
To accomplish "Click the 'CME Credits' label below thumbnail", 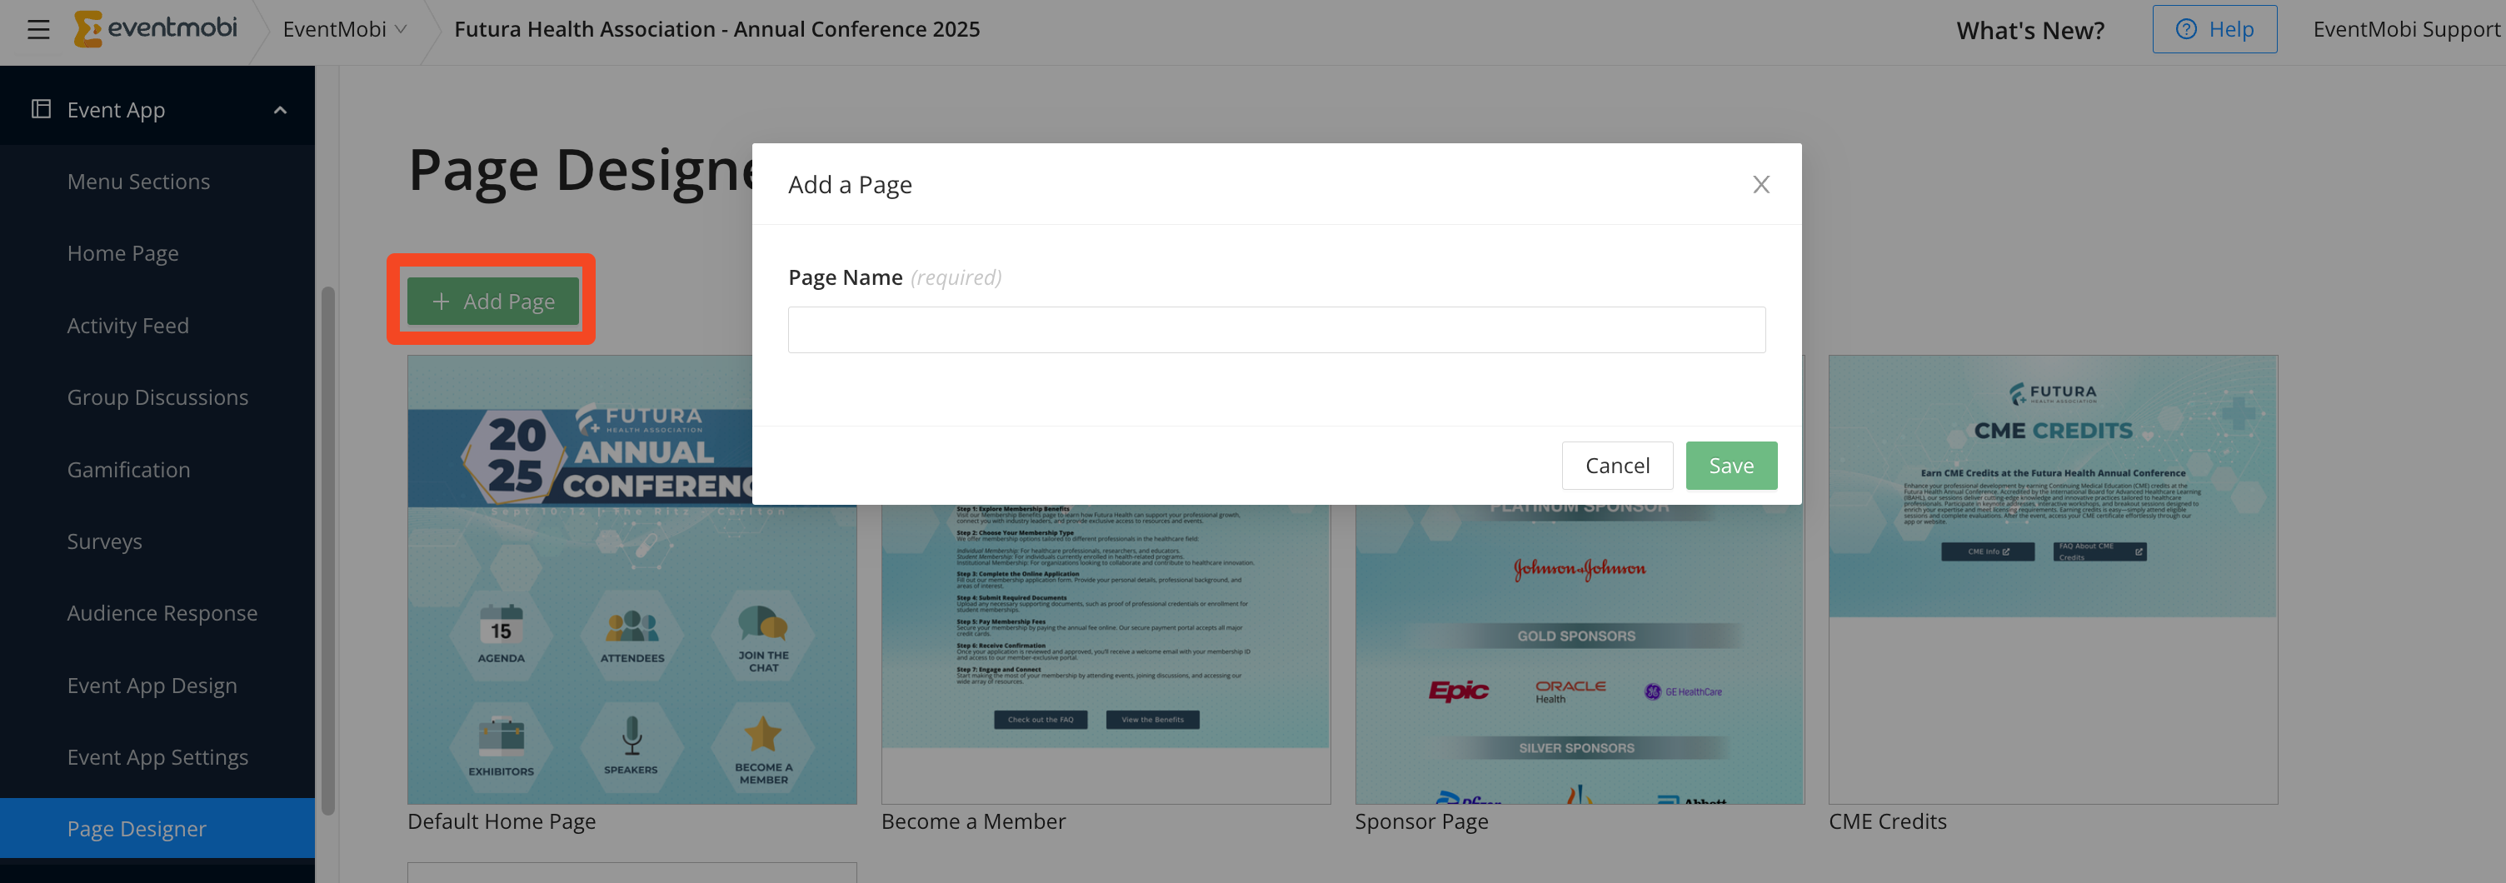I will [1887, 821].
